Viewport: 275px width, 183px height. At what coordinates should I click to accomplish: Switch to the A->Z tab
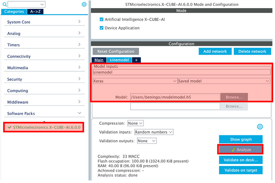click(x=35, y=12)
